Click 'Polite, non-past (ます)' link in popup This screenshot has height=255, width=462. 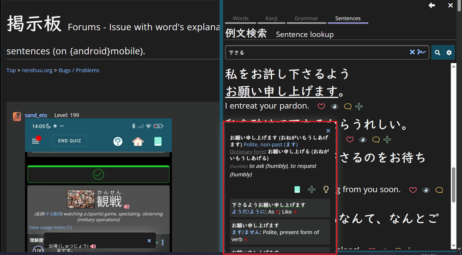[270, 144]
